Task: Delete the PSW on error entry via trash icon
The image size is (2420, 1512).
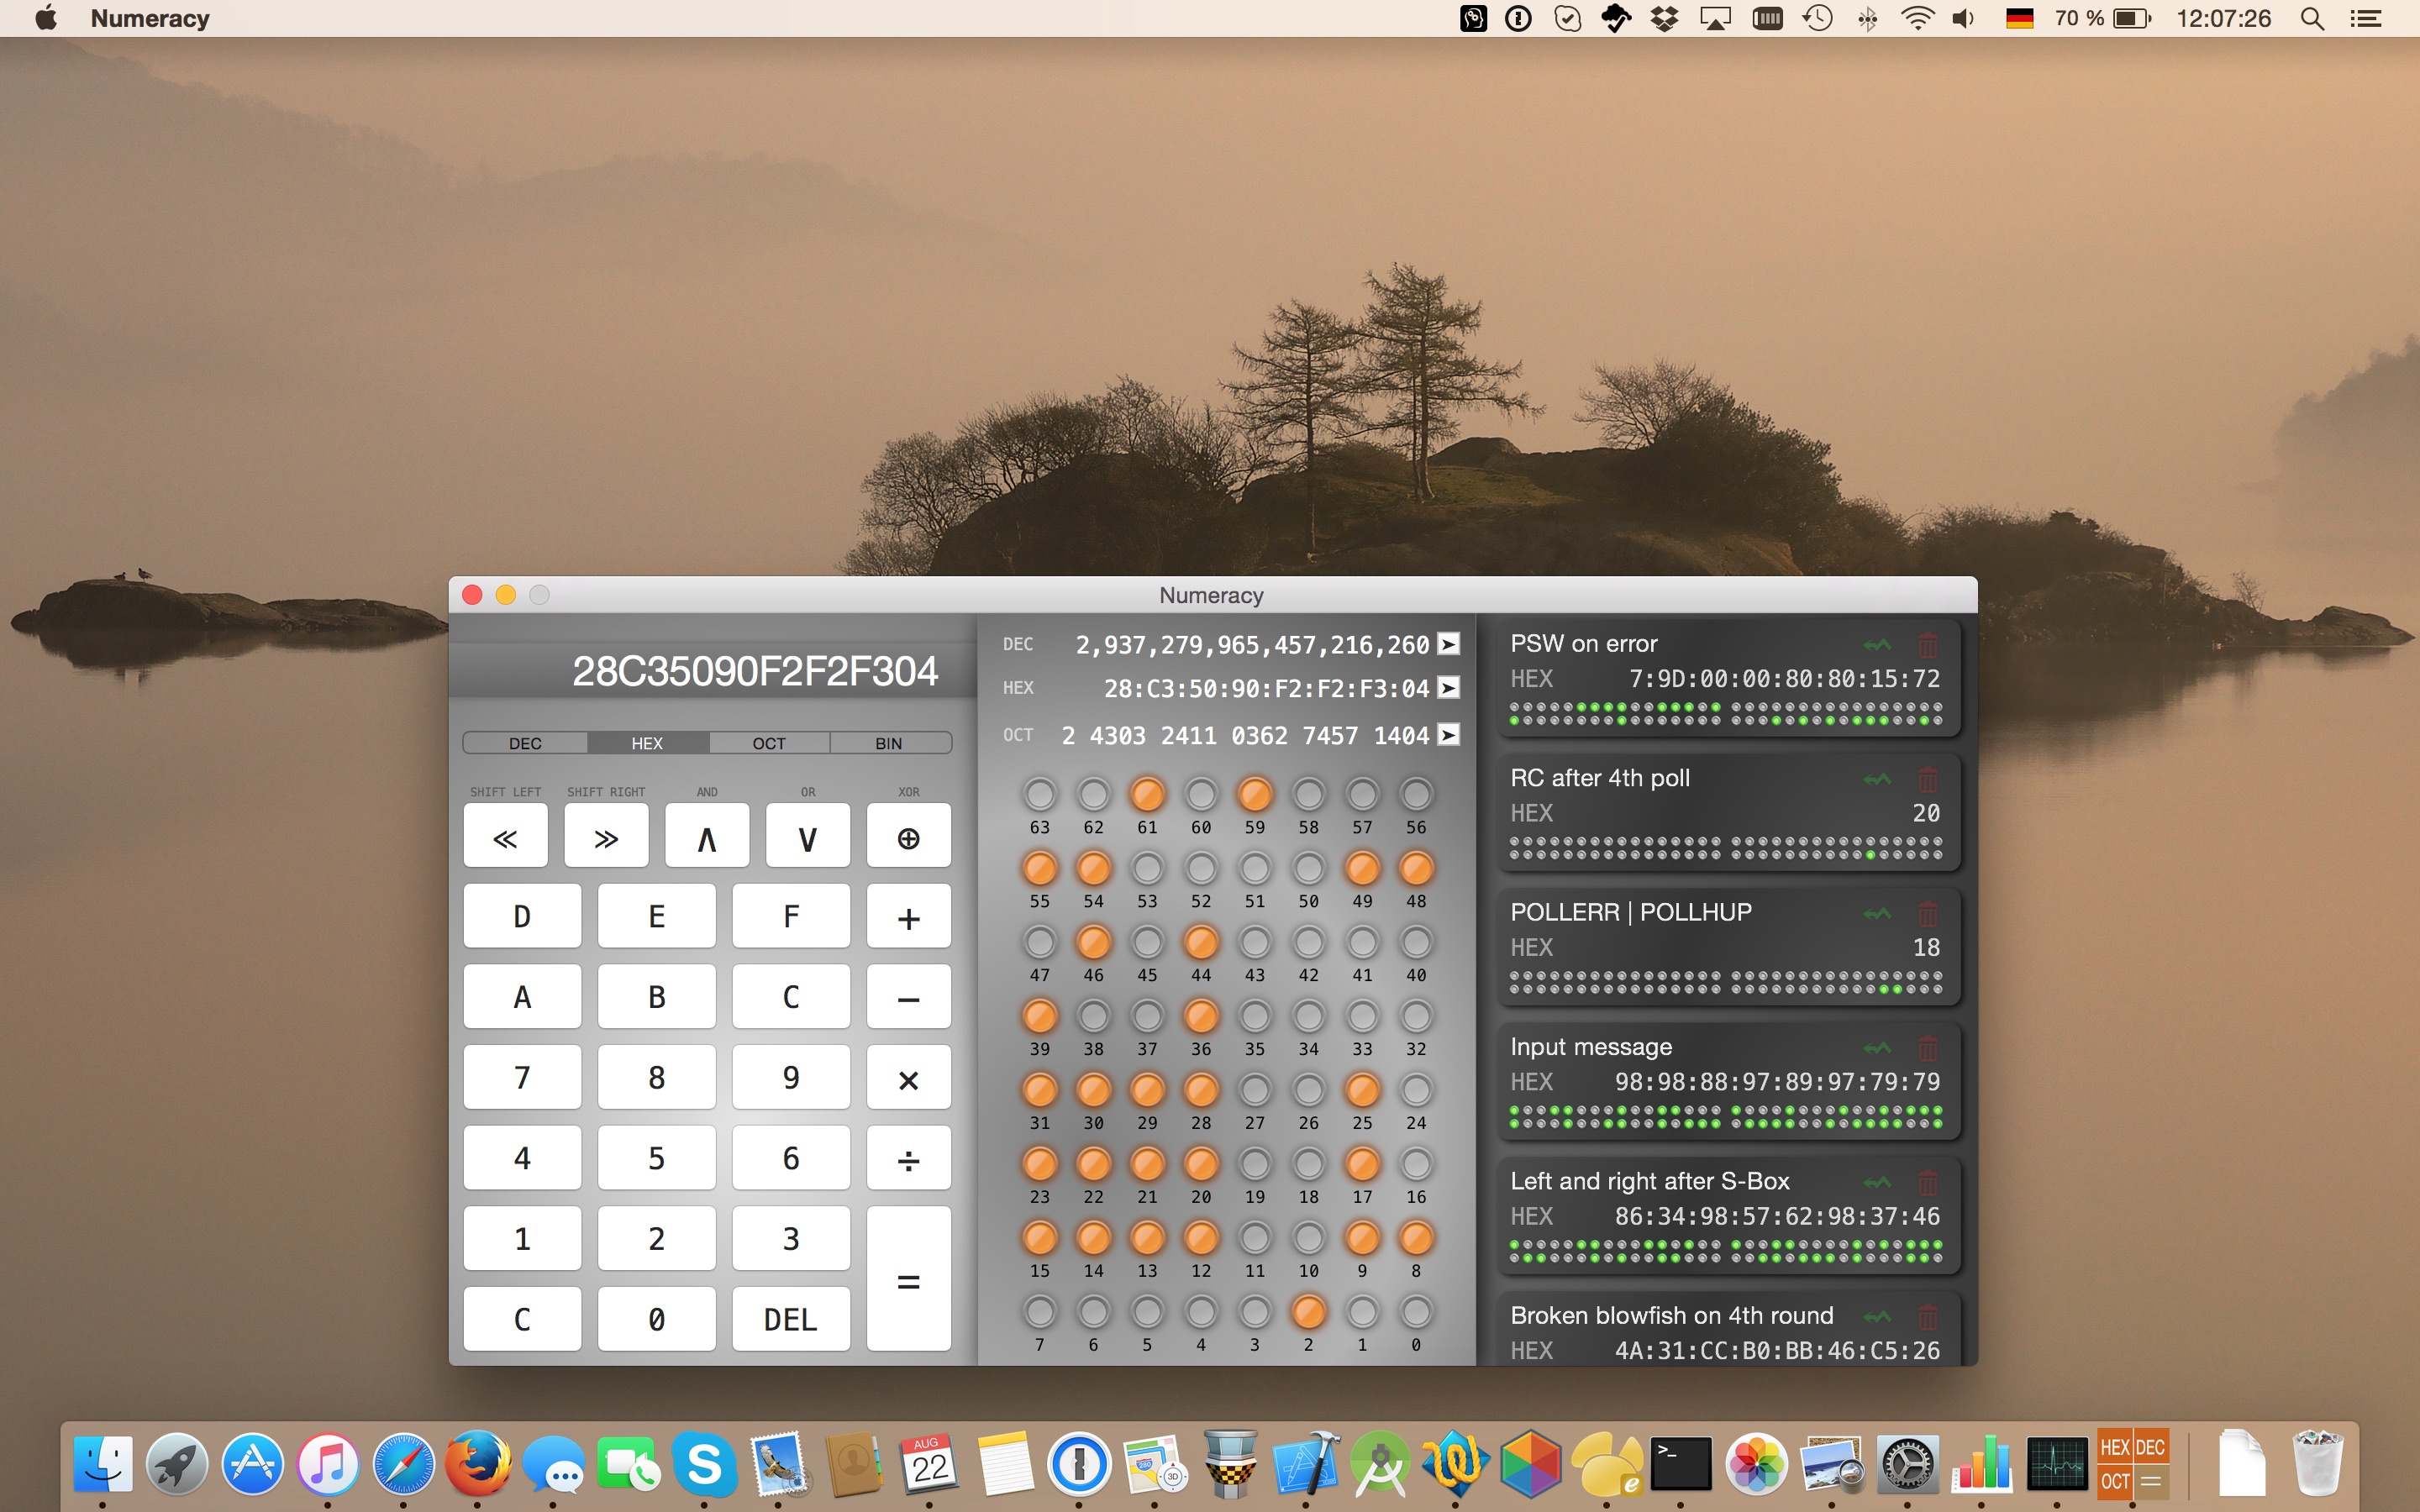Action: (x=1928, y=645)
